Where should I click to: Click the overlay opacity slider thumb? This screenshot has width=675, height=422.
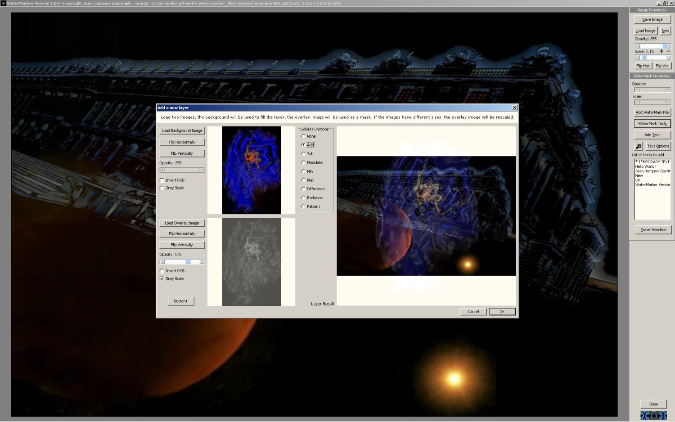pos(188,262)
